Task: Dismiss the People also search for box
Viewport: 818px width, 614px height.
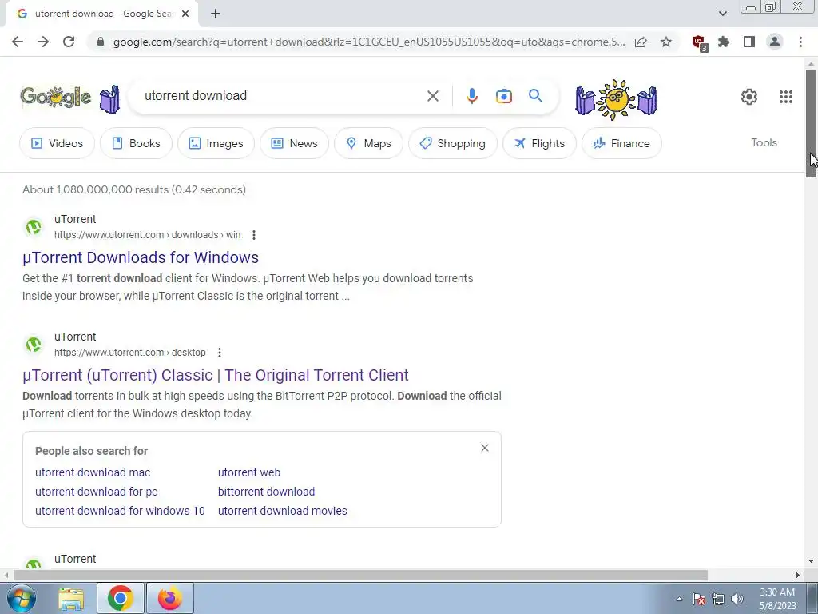Action: 485,448
